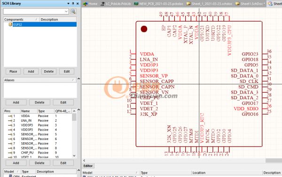Select the LNA_IN pin label on symbol
The image size is (282, 177).
(x=149, y=59)
